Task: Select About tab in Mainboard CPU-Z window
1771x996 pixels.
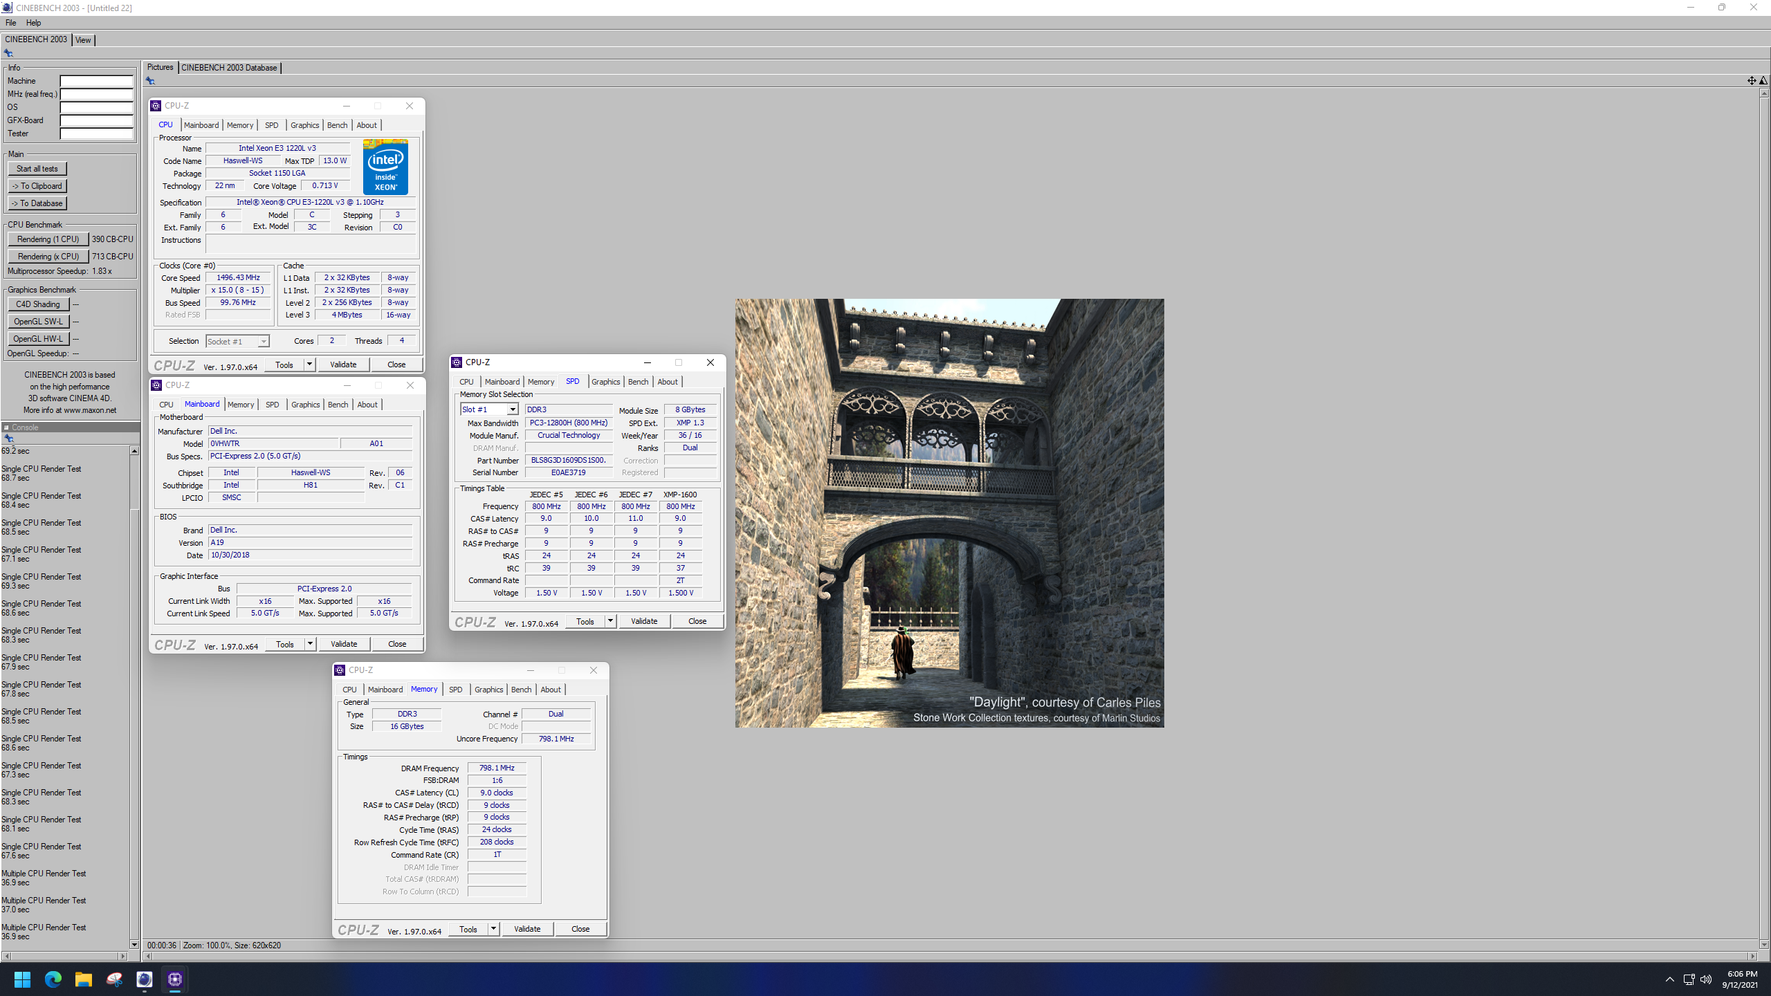Action: pos(367,405)
